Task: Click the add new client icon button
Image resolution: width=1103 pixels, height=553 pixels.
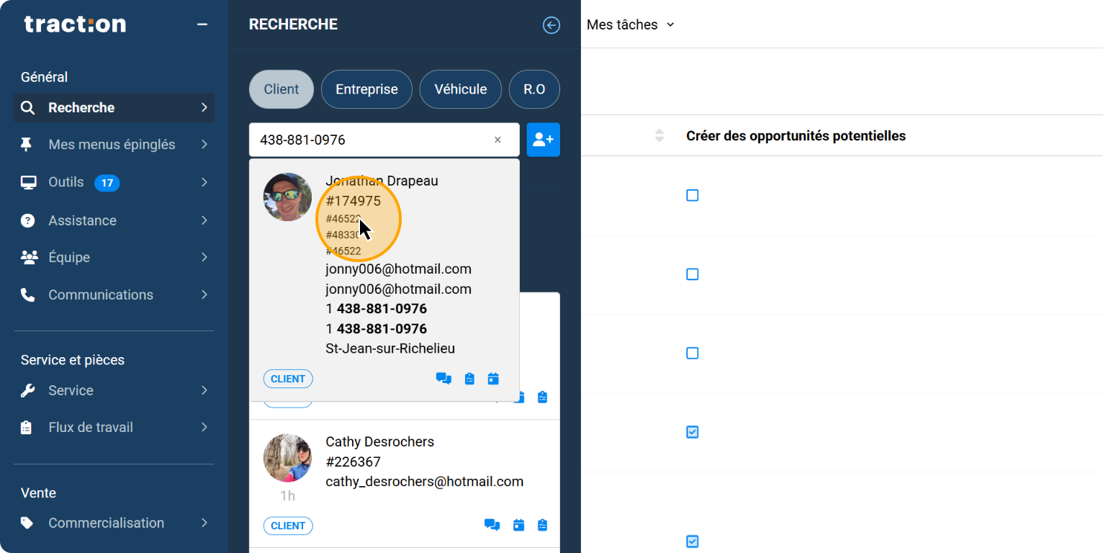Action: (543, 140)
